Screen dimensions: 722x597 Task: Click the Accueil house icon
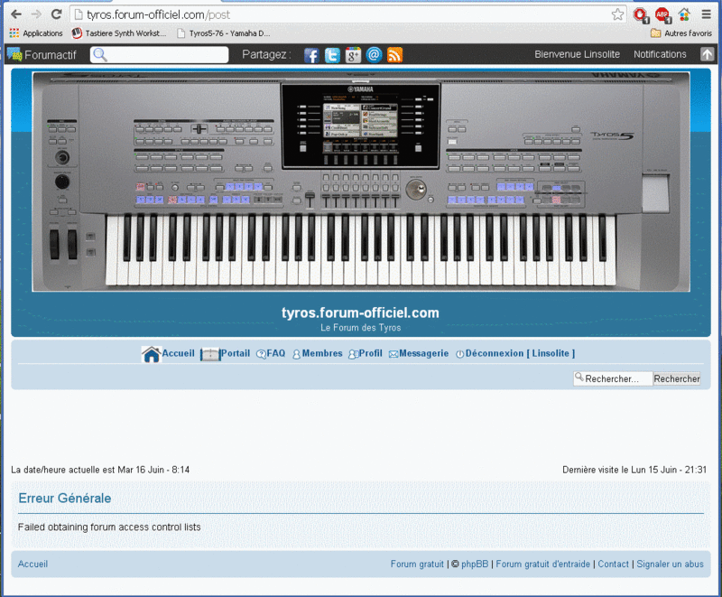151,354
